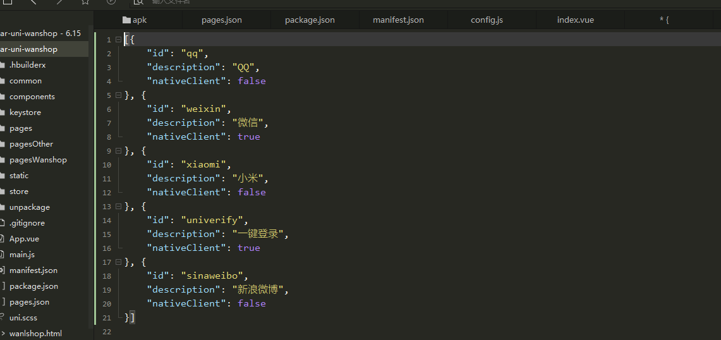
Task: Click the forward navigation arrow in toolbar
Action: tap(59, 2)
